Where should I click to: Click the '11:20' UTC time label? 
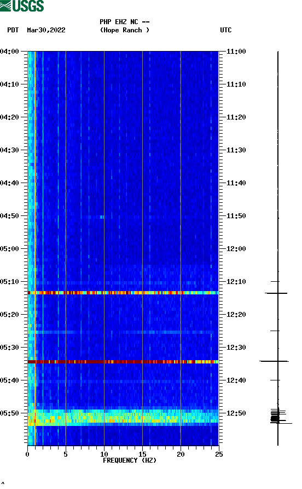click(x=236, y=117)
